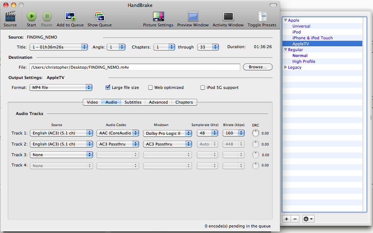The image size is (373, 233).
Task: Open the Track 1 source dropdown
Action: point(61,133)
